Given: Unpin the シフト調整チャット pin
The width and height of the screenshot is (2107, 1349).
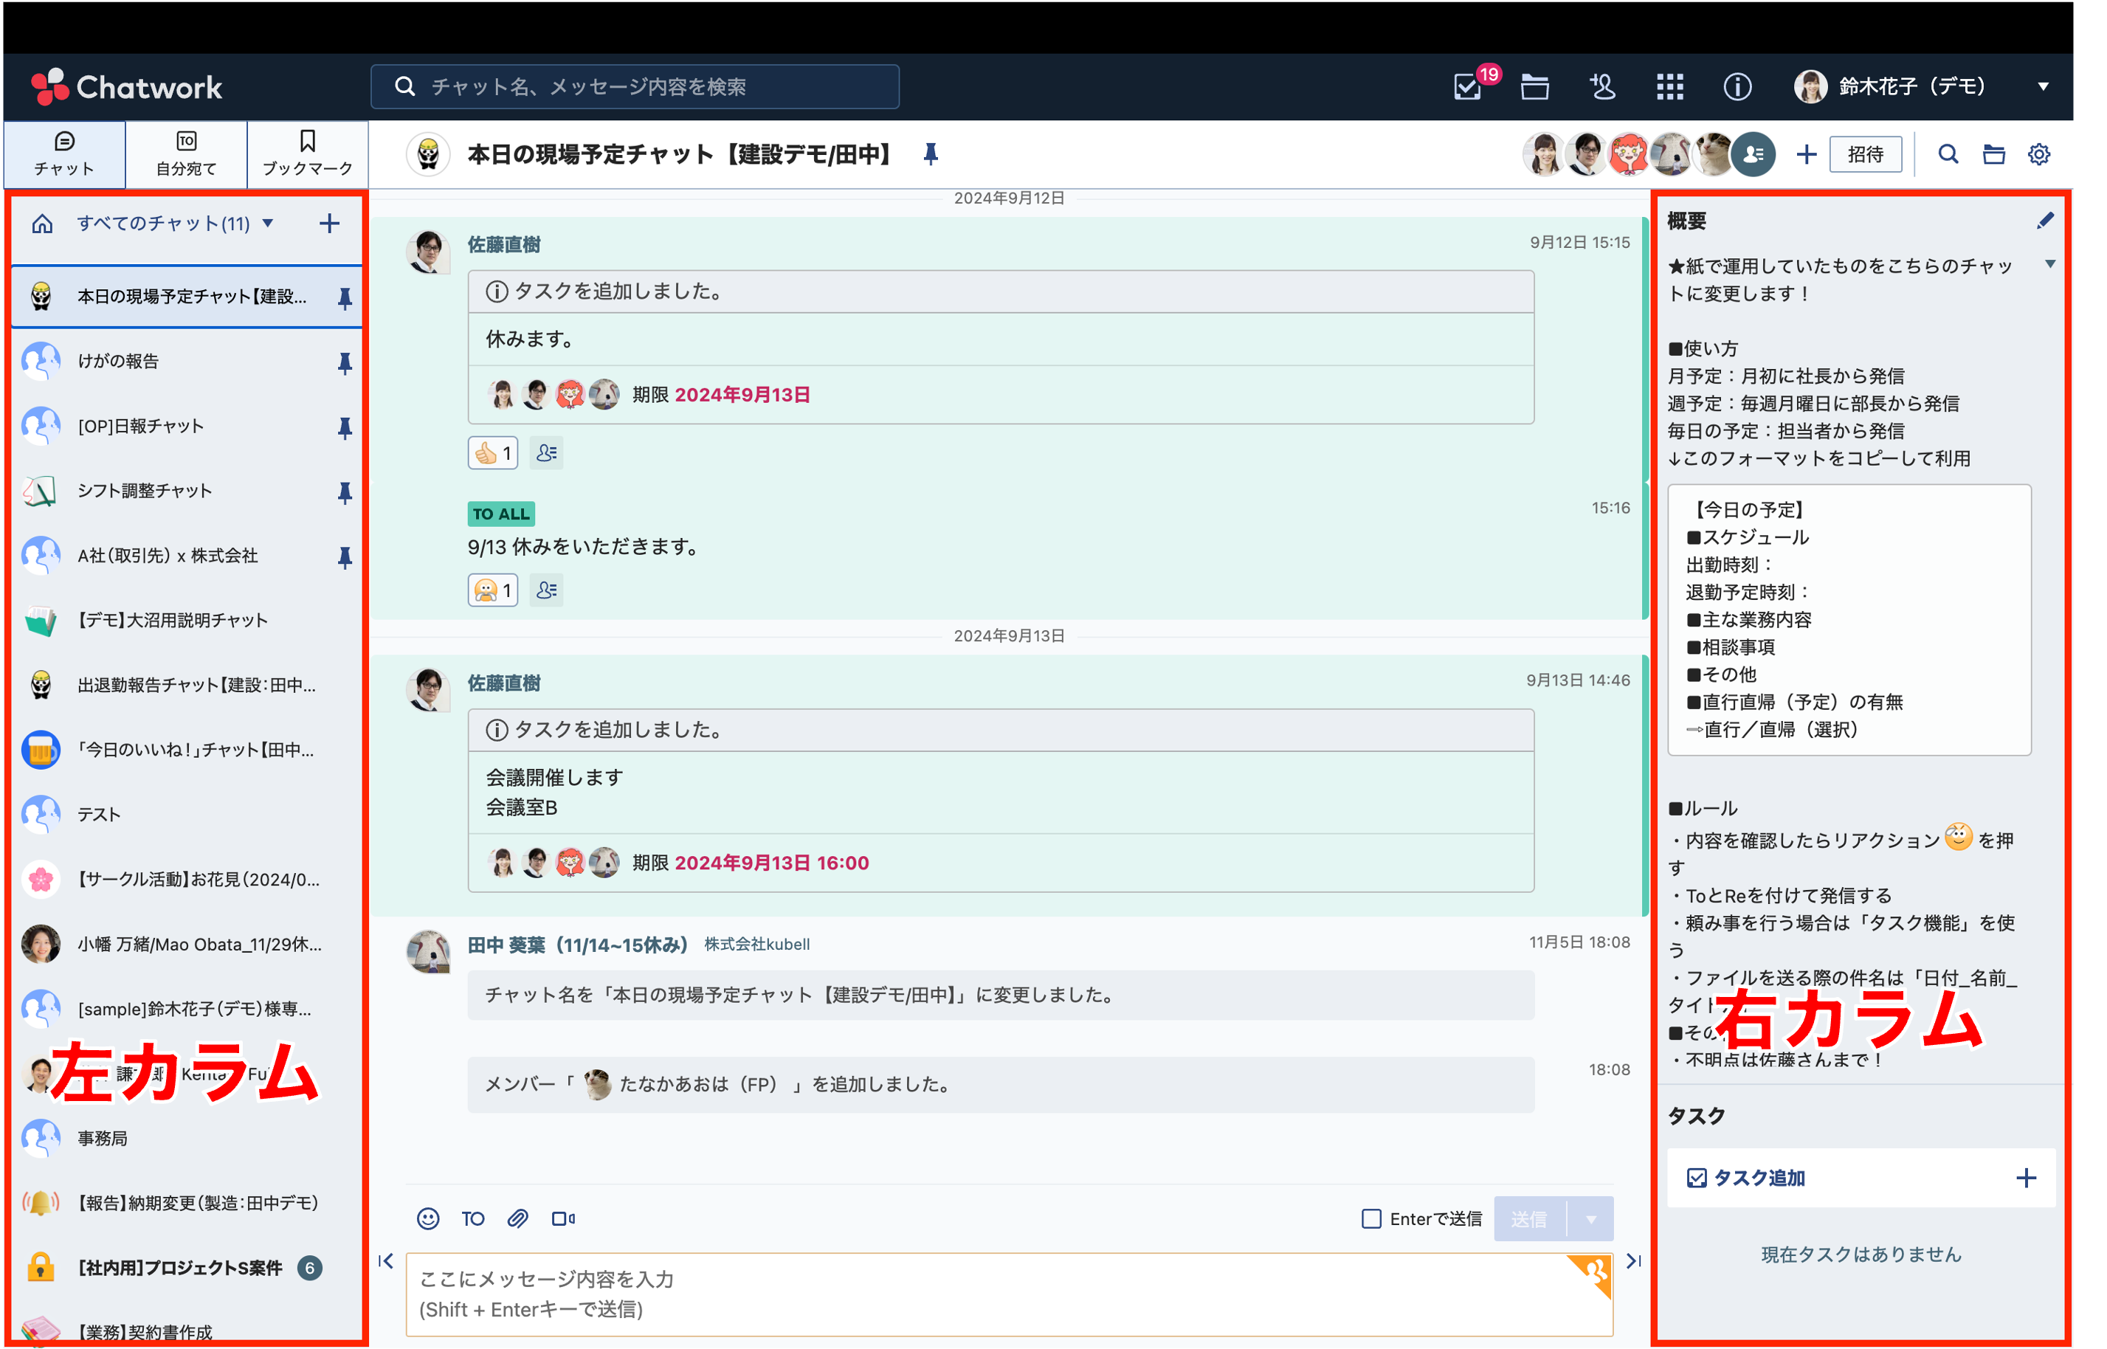Looking at the screenshot, I should pos(345,492).
